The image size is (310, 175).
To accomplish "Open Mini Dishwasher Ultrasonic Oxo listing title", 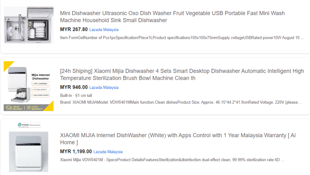I will coord(172,17).
